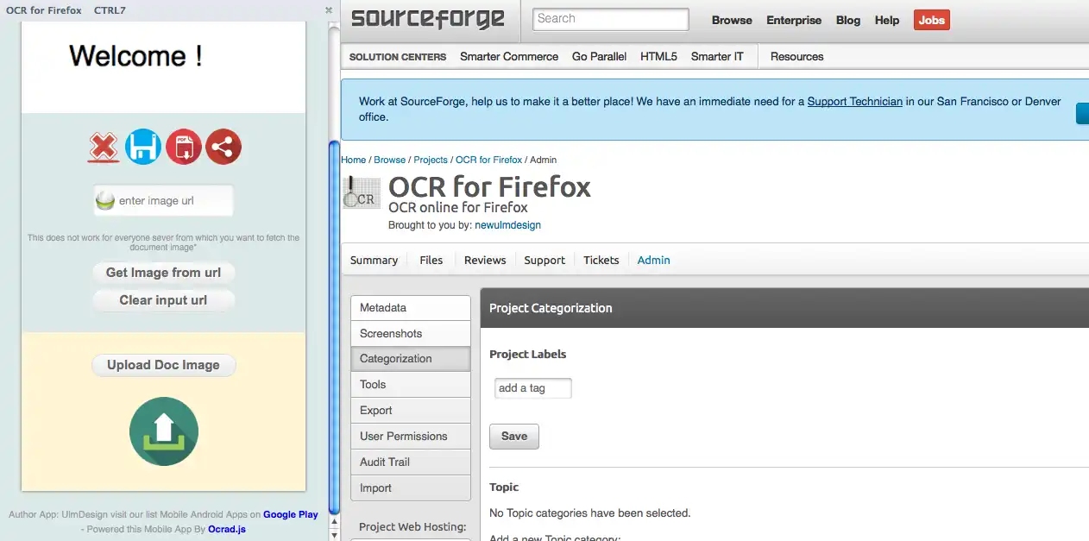This screenshot has height=541, width=1089.
Task: Click the sidebar vertical scrollbar thumb
Action: coord(334,328)
